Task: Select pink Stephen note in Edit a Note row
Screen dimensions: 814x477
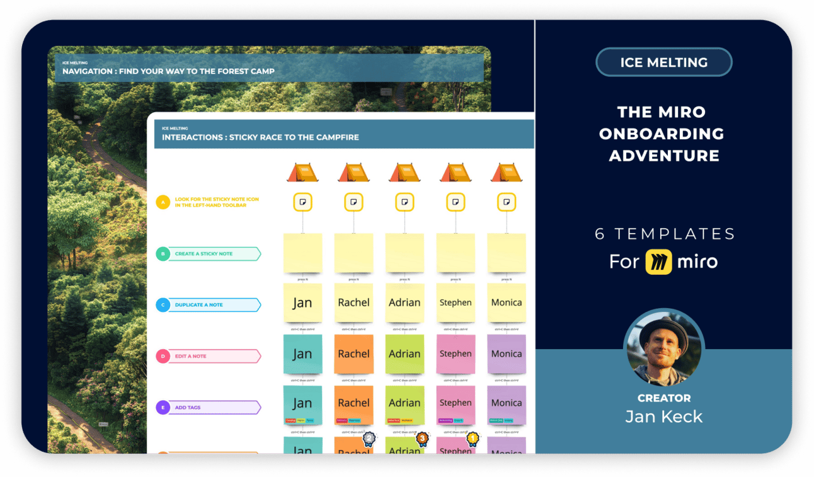Action: pyautogui.click(x=456, y=354)
